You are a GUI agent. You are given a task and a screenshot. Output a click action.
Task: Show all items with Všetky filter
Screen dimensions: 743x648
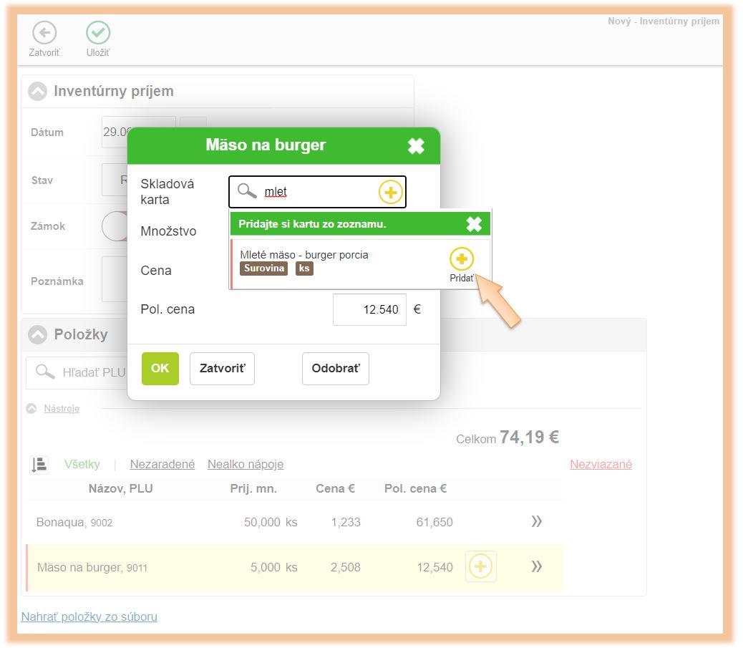(82, 464)
